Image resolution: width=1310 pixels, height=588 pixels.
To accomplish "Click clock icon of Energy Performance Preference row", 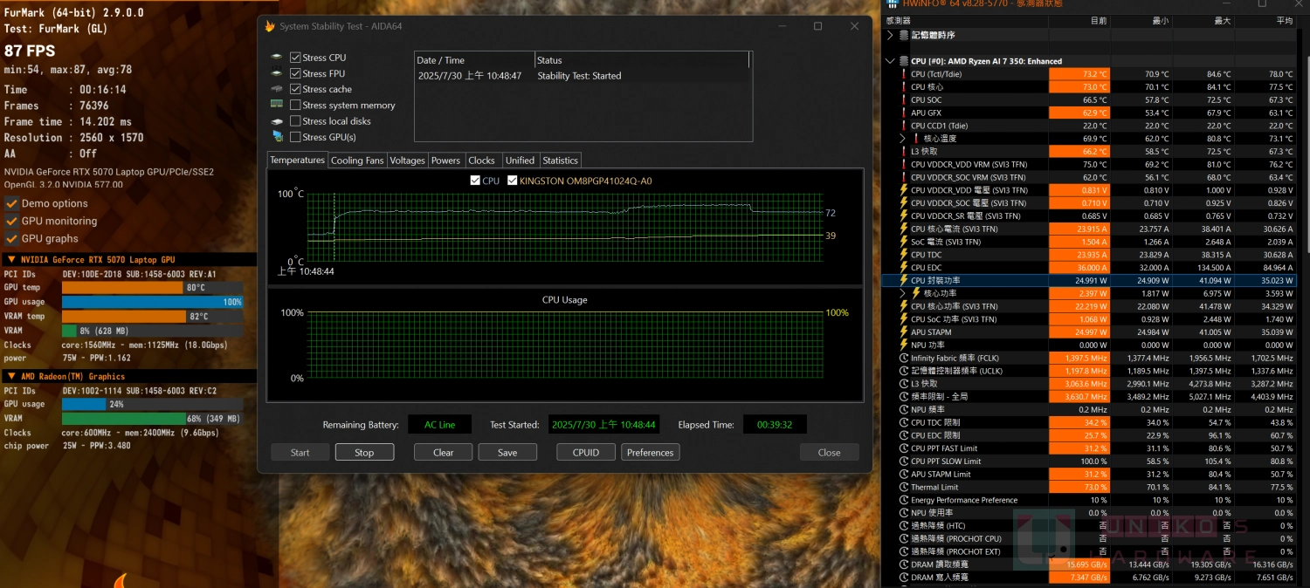I will (904, 500).
